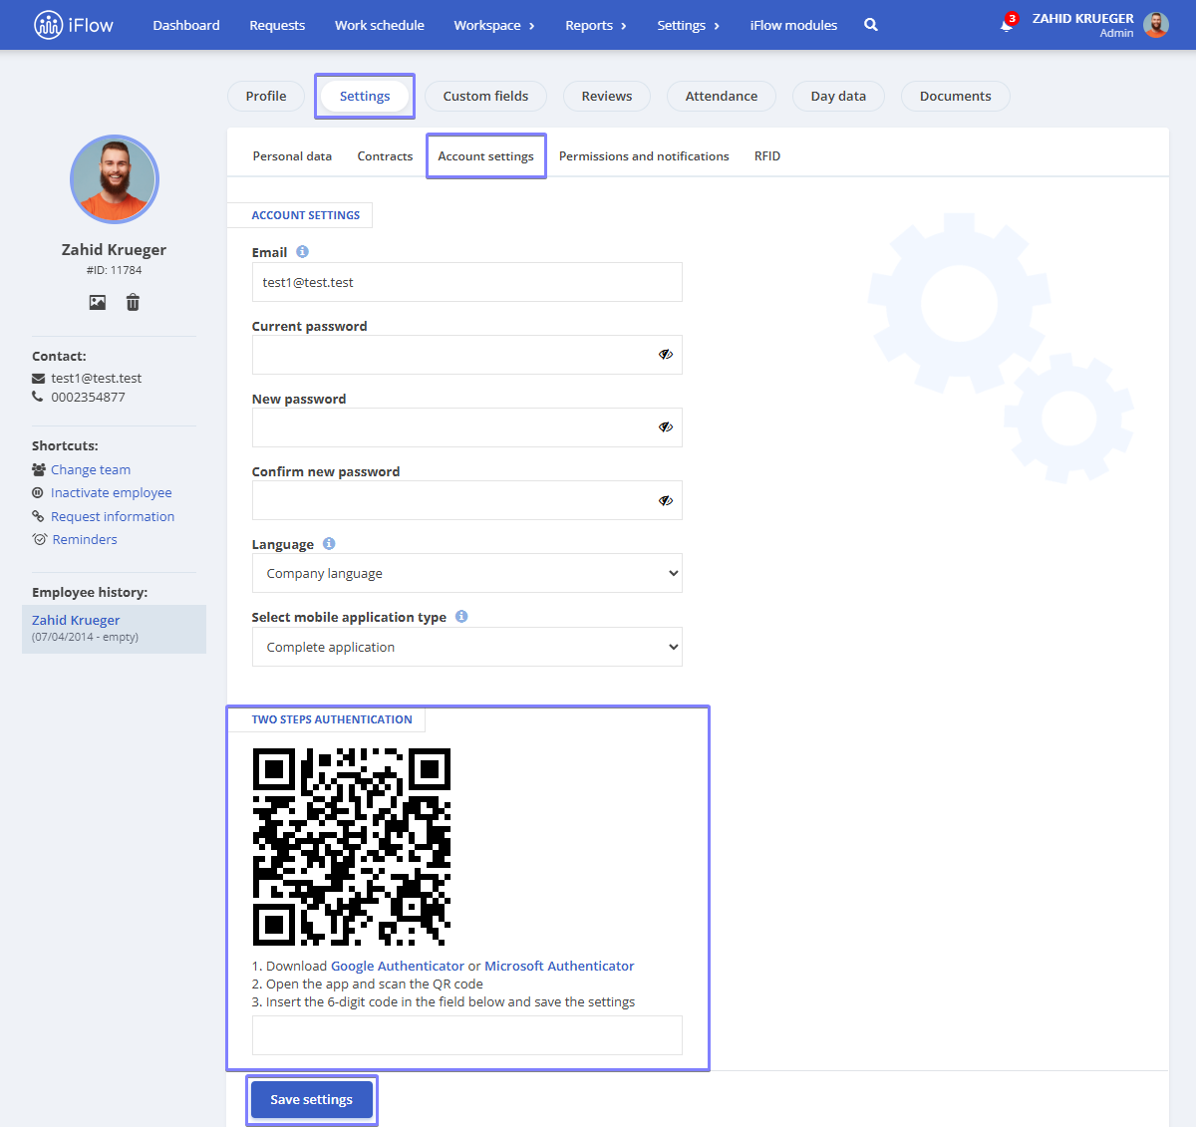Switch to the Documents tab
The image size is (1196, 1127).
pyautogui.click(x=956, y=96)
